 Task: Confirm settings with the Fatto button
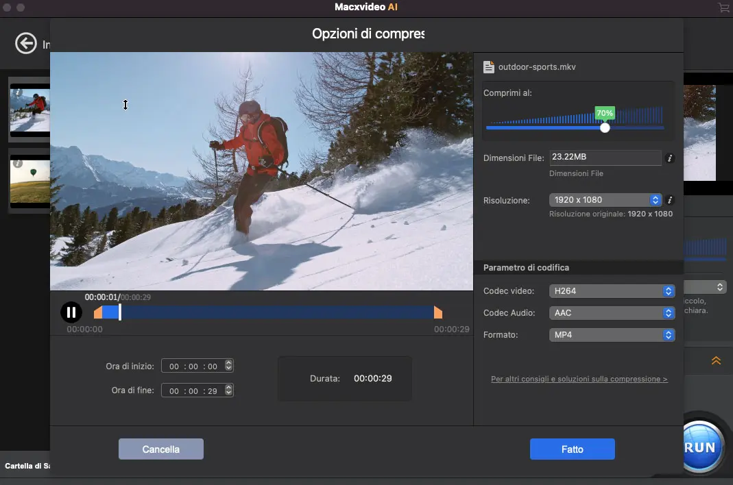(x=572, y=449)
